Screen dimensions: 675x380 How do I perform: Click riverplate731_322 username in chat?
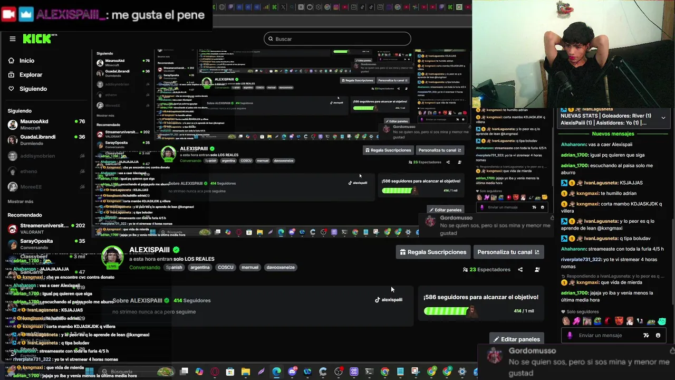pos(581,260)
